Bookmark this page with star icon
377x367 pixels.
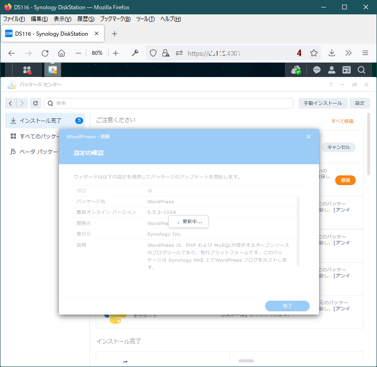(x=313, y=53)
